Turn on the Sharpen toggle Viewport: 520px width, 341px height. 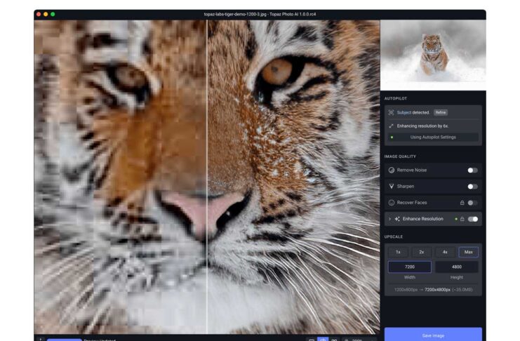pyautogui.click(x=472, y=187)
